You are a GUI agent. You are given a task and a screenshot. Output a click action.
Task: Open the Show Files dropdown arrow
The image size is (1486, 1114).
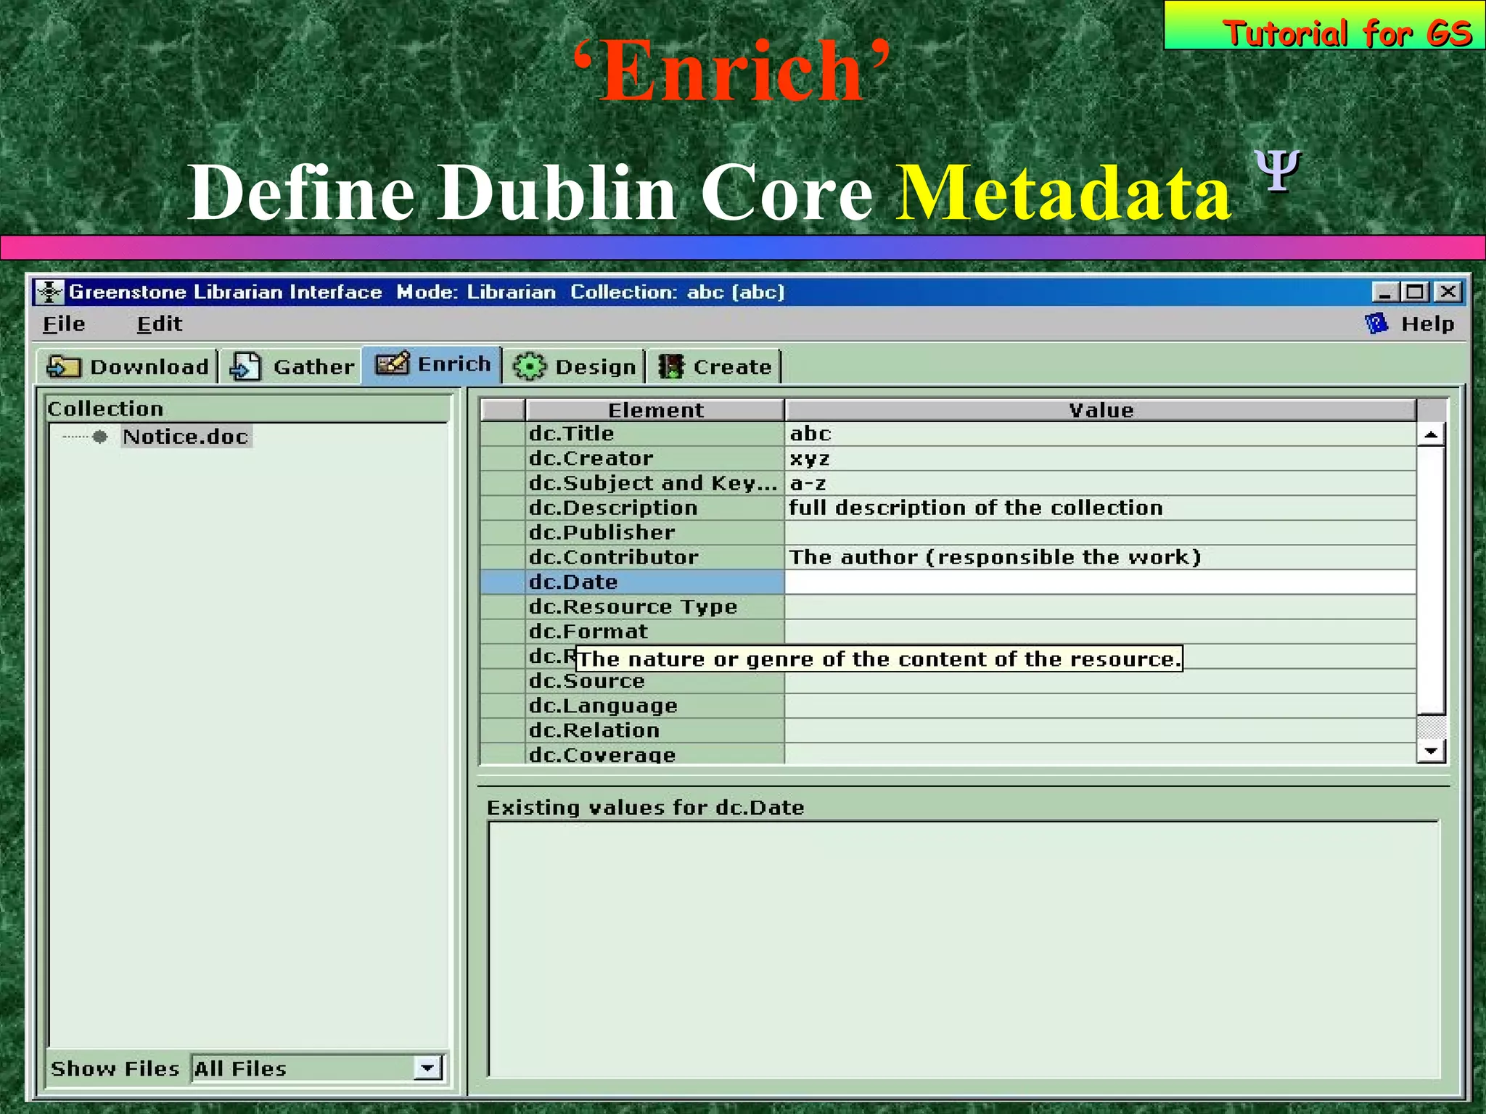pos(427,1068)
